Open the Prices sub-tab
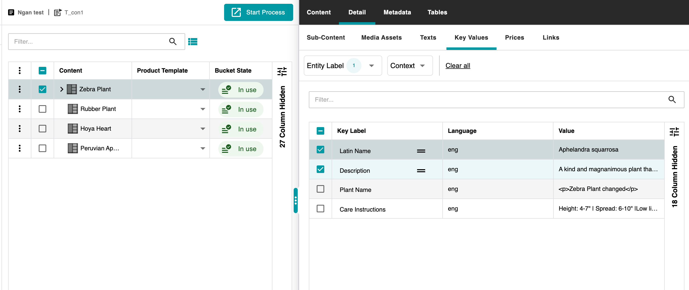Screen dimensions: 689x290 pyautogui.click(x=514, y=38)
